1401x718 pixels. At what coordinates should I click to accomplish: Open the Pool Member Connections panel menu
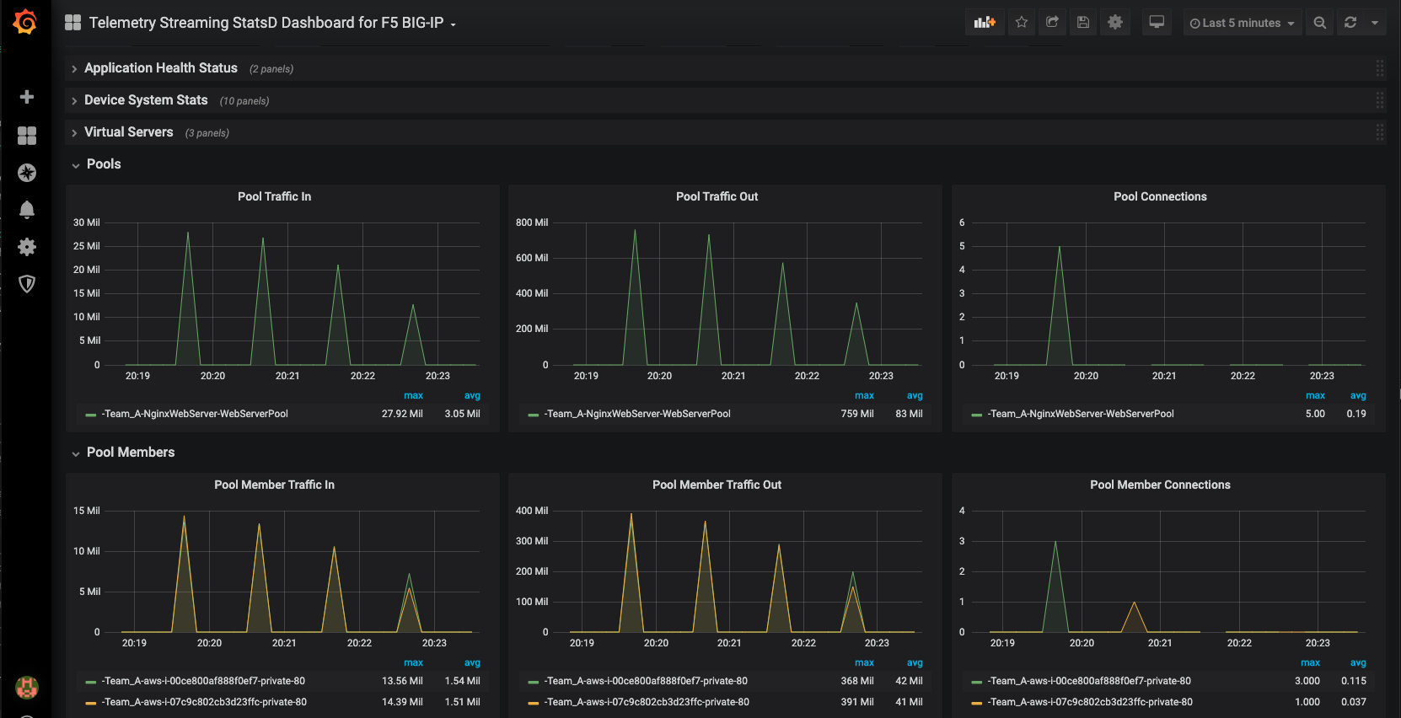1160,485
